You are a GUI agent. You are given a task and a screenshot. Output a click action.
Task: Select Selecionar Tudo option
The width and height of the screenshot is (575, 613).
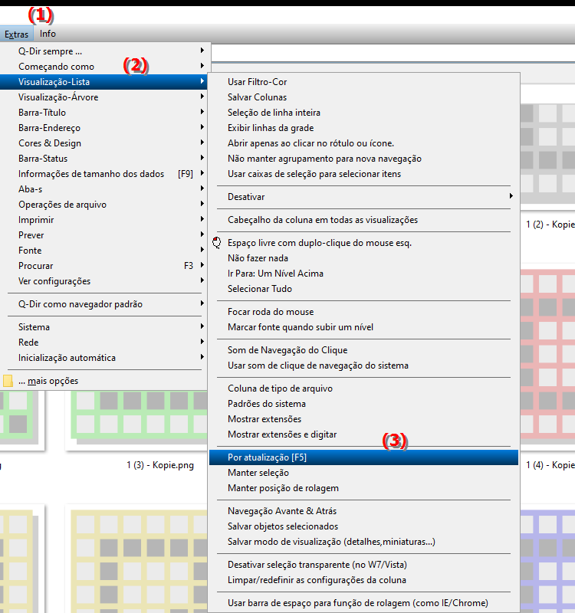coord(363,289)
